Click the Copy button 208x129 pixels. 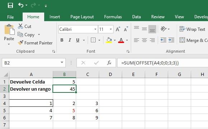(x=26, y=35)
